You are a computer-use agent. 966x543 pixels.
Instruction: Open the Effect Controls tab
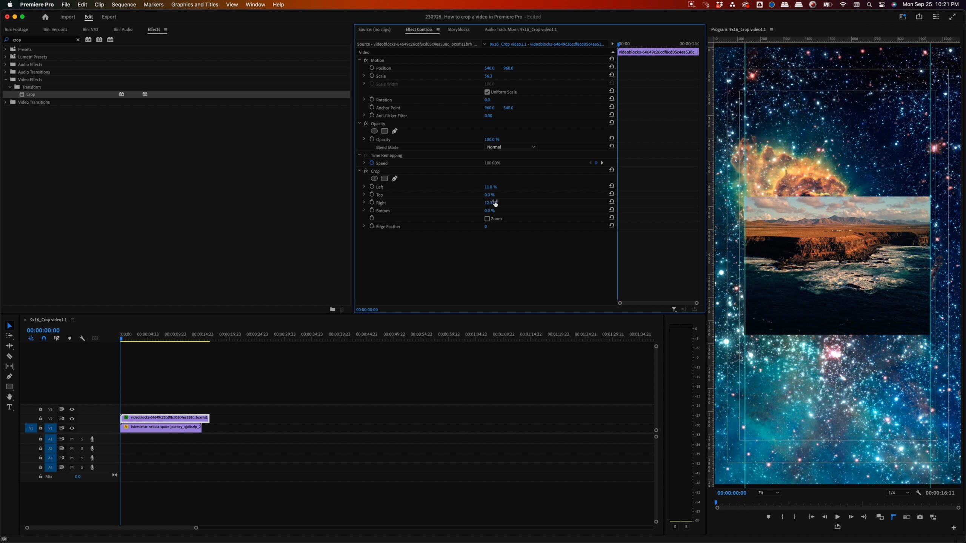[418, 29]
